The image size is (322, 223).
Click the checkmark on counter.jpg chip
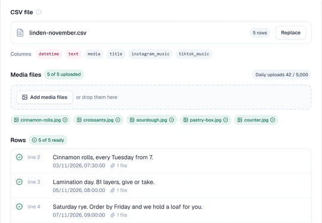pos(273,120)
